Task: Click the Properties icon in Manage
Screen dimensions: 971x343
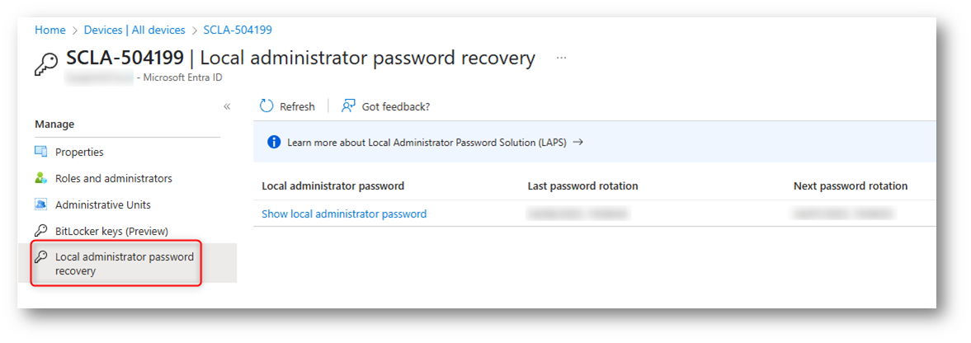Action: click(41, 152)
